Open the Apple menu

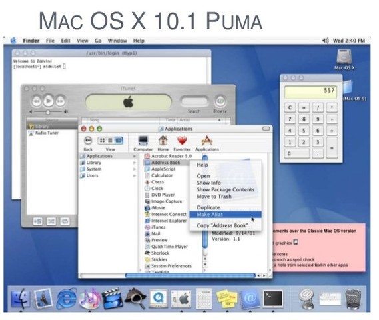[13, 41]
